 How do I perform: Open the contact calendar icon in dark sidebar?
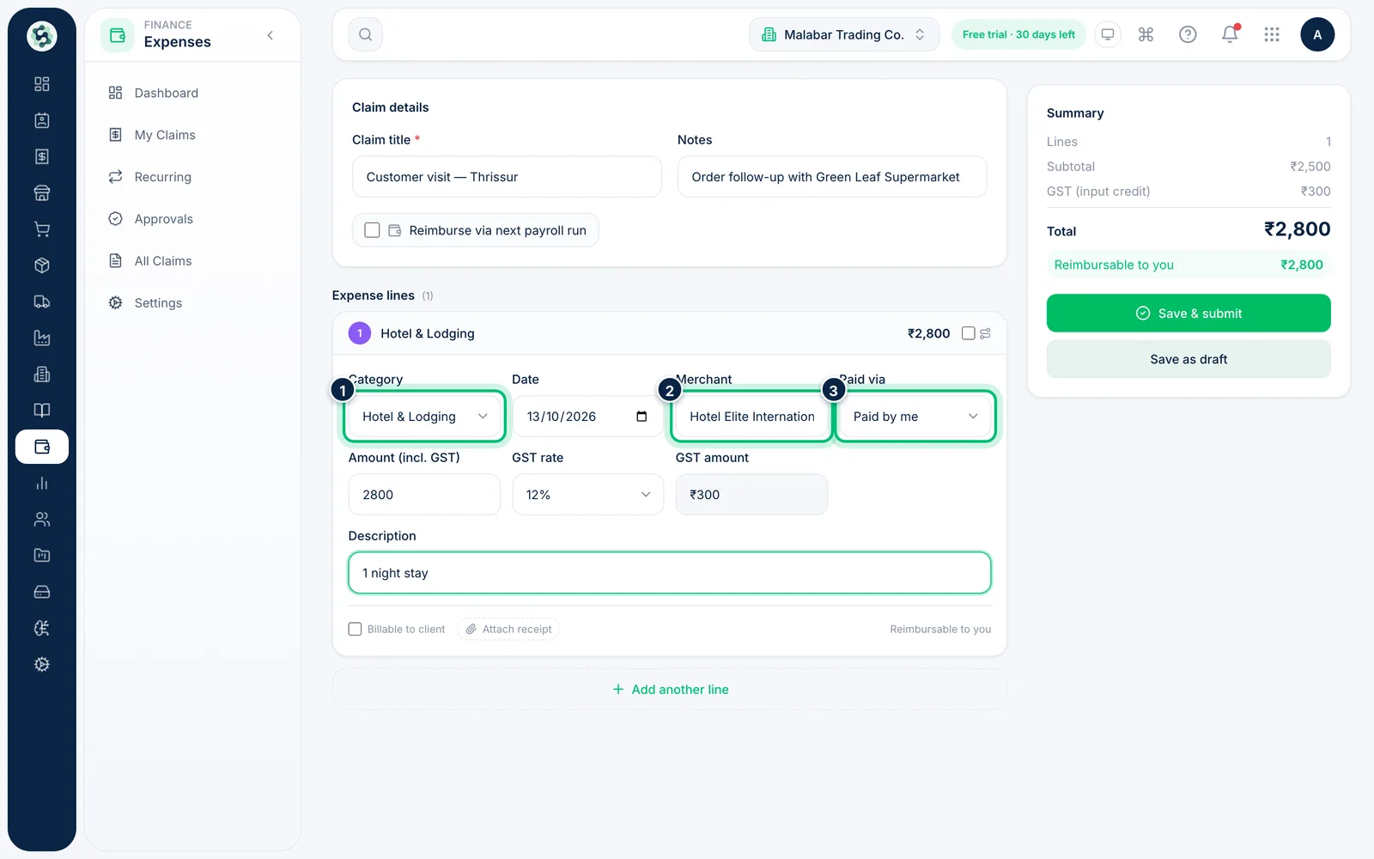click(41, 120)
